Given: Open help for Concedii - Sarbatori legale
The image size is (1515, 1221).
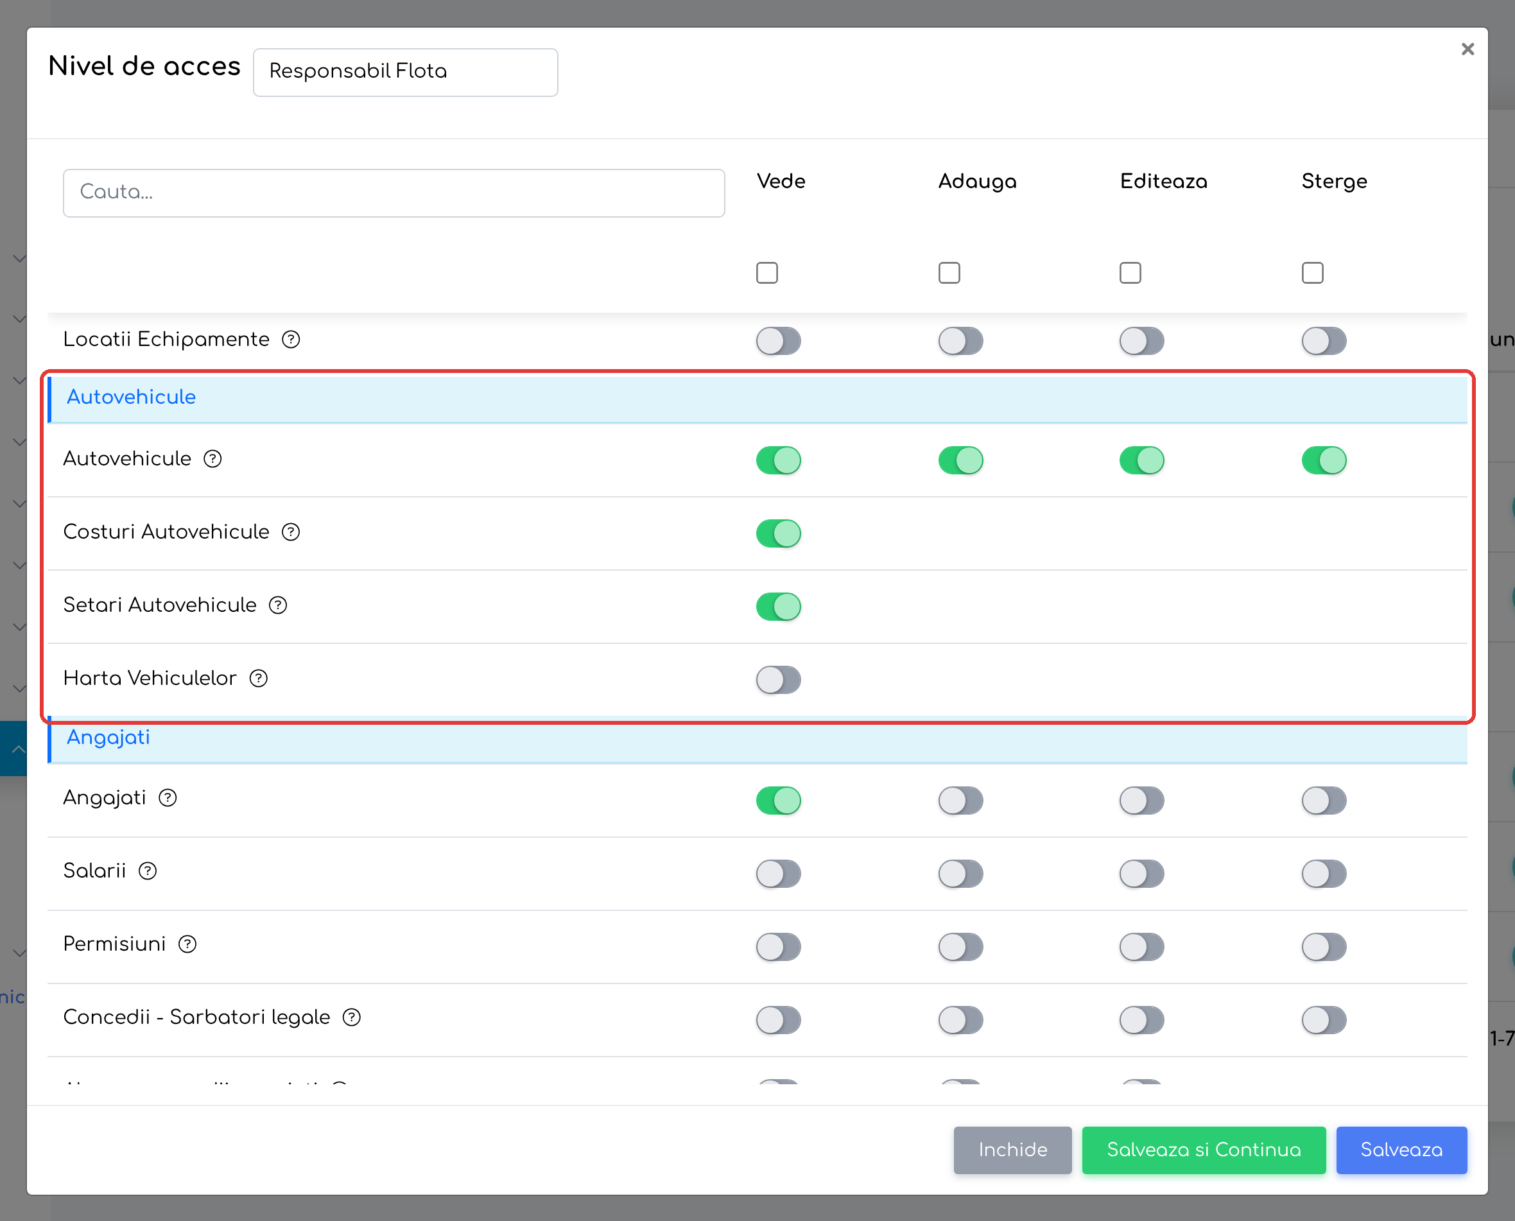Looking at the screenshot, I should 352,1017.
